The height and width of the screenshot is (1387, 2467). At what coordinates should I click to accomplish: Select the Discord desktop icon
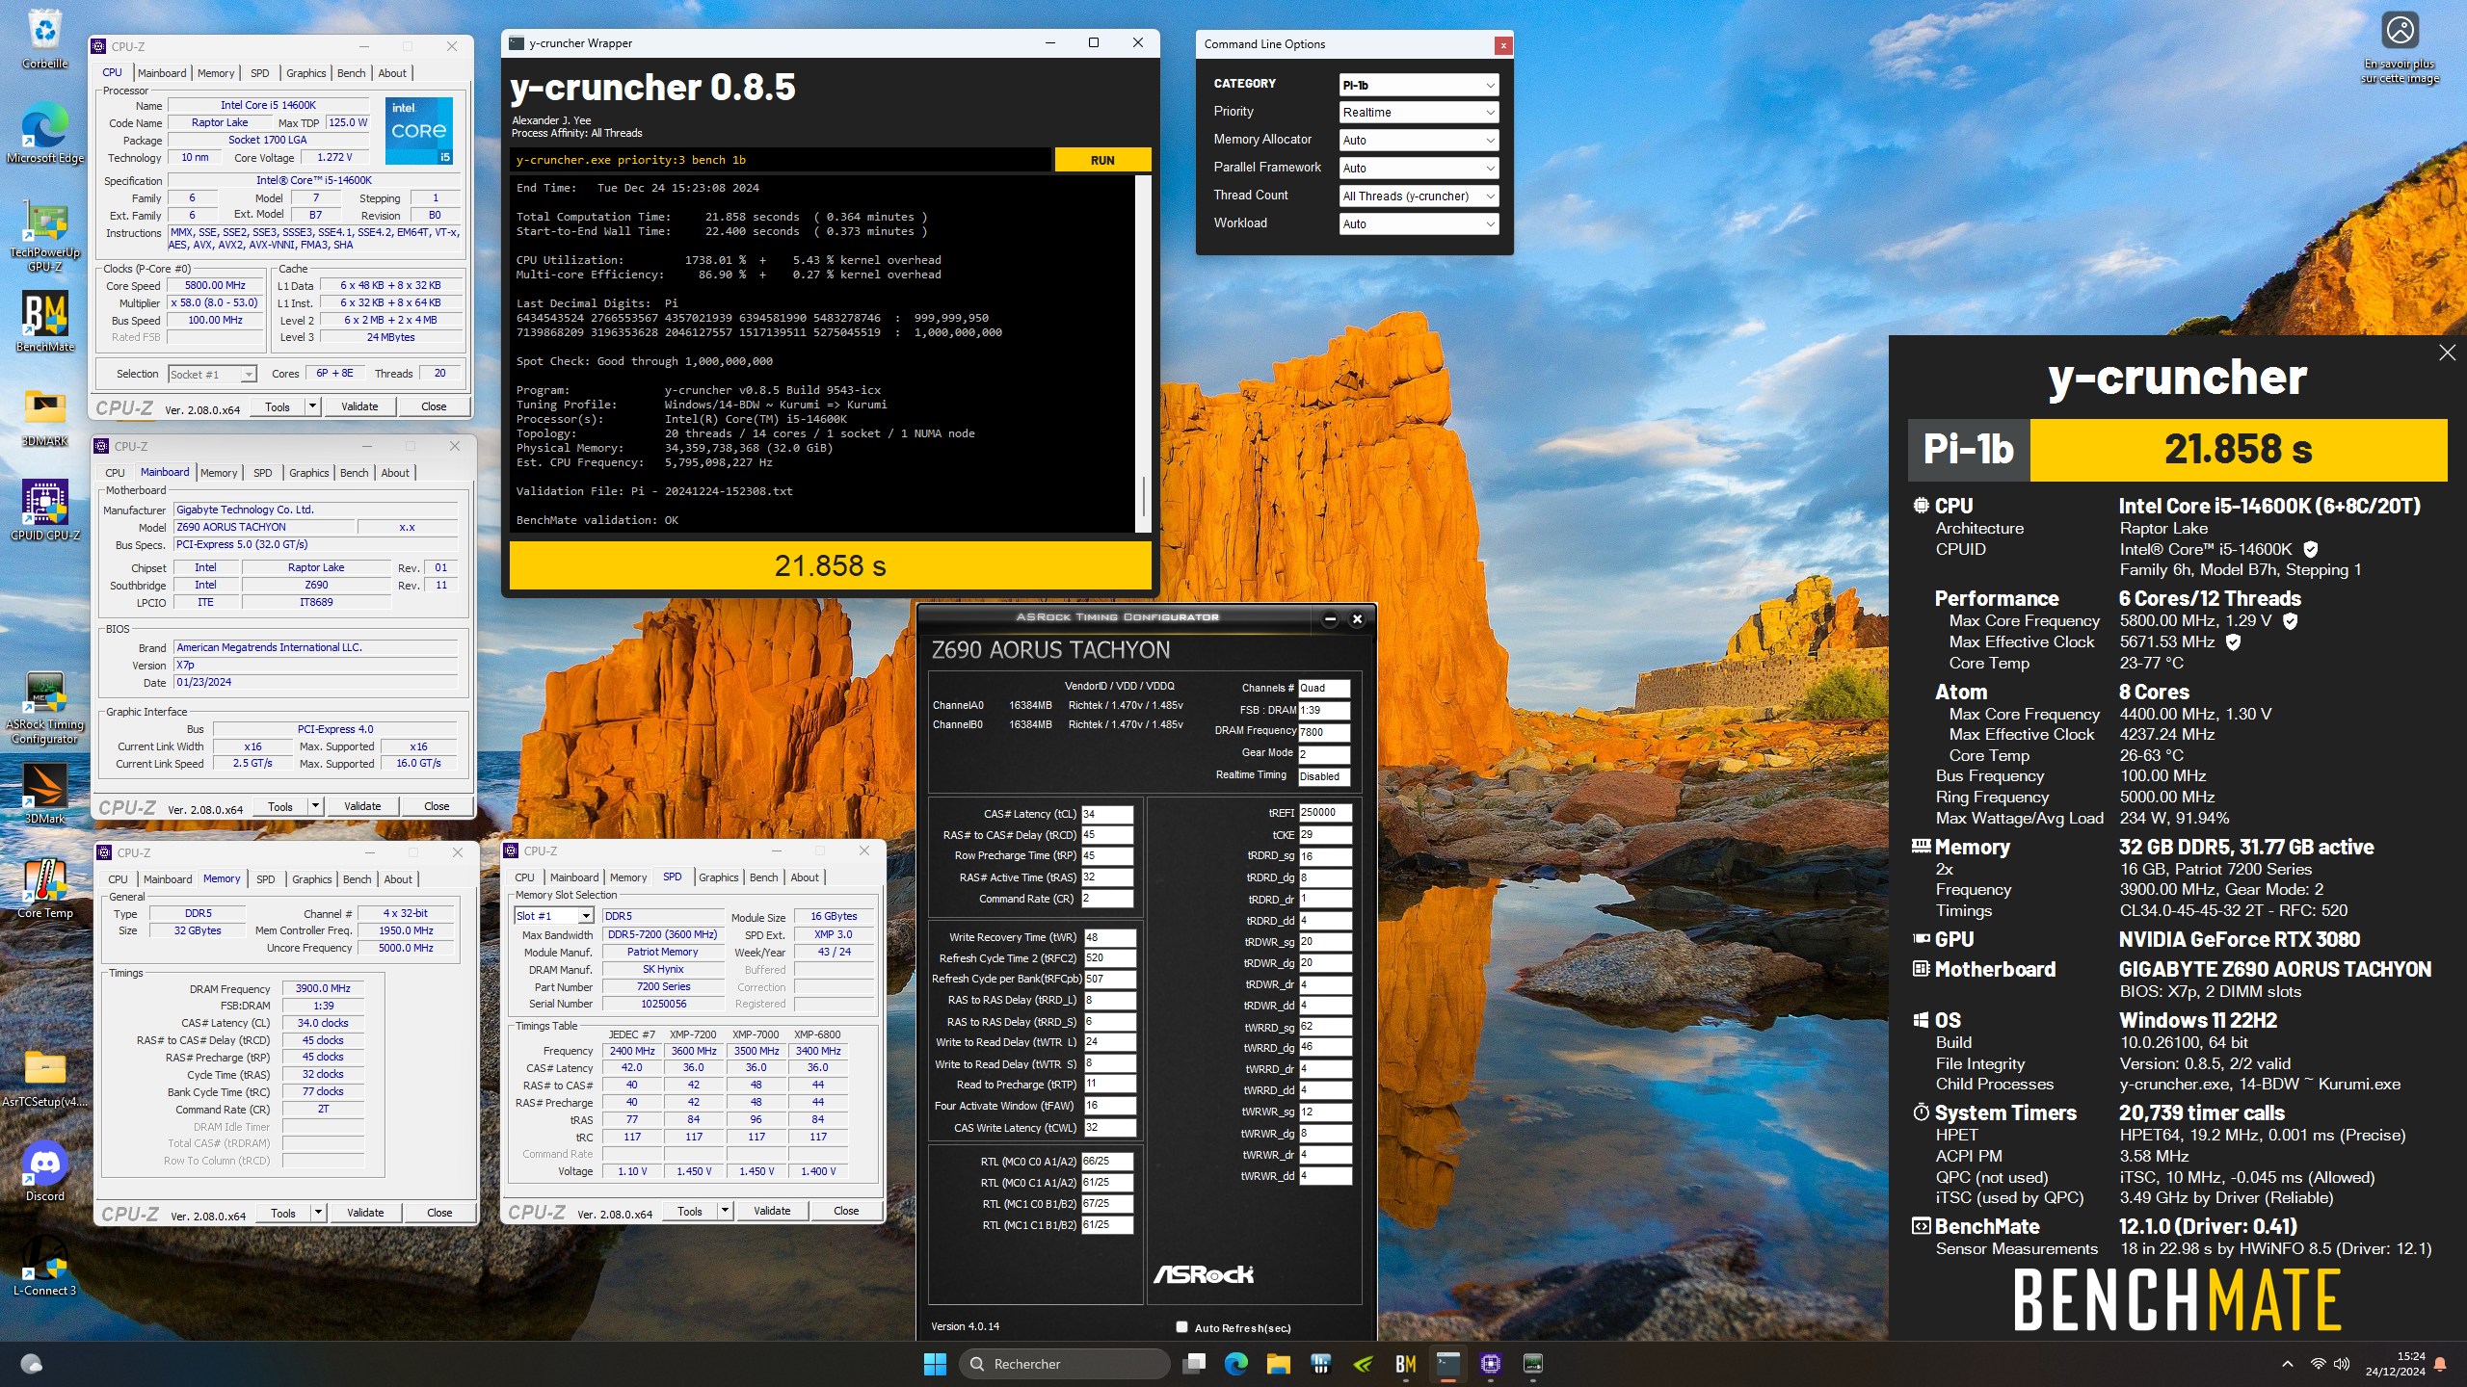tap(44, 1171)
